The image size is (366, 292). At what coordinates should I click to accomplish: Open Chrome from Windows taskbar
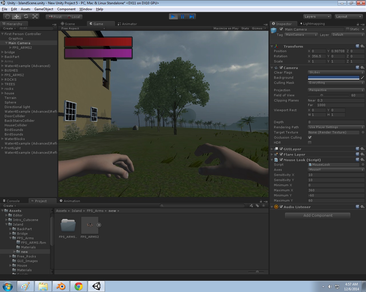[x=79, y=286]
